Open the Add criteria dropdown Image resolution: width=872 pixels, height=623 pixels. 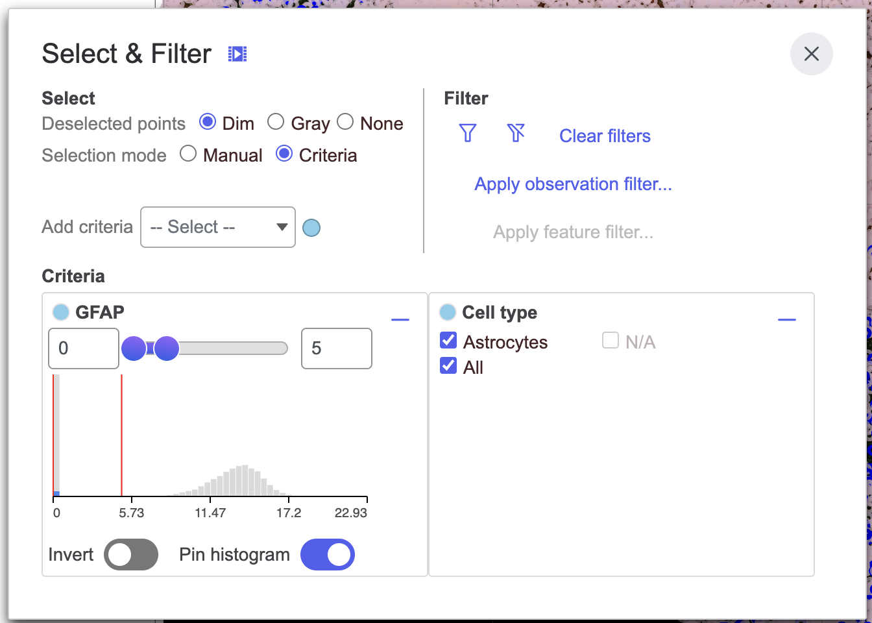point(218,227)
